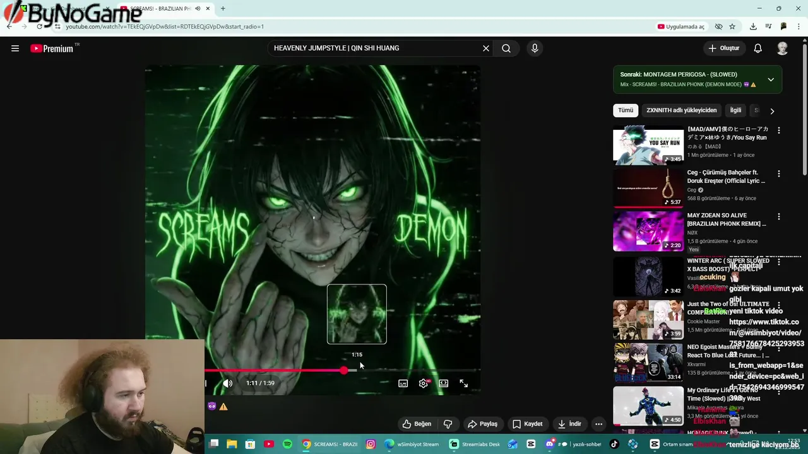This screenshot has width=808, height=454.
Task: Dislike the video with thumbs down
Action: [x=448, y=424]
